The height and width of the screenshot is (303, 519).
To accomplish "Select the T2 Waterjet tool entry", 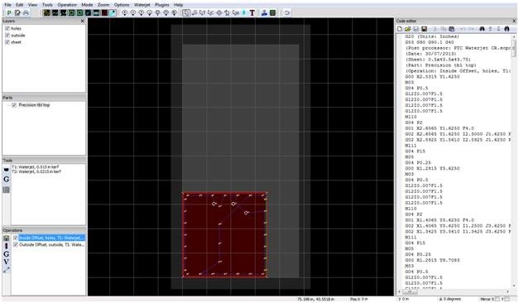I will click(36, 171).
